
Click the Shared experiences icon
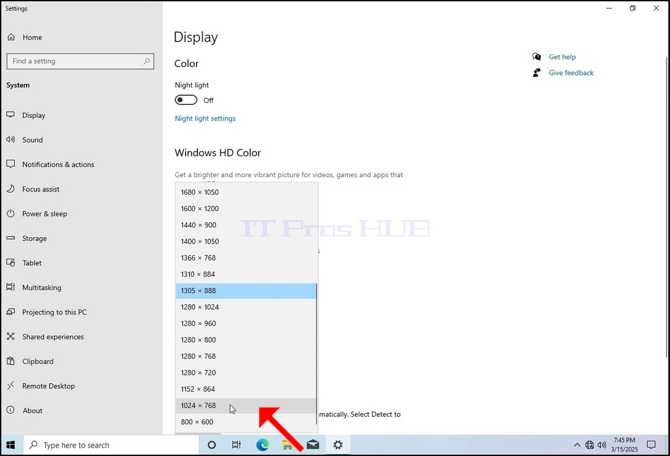coord(10,336)
